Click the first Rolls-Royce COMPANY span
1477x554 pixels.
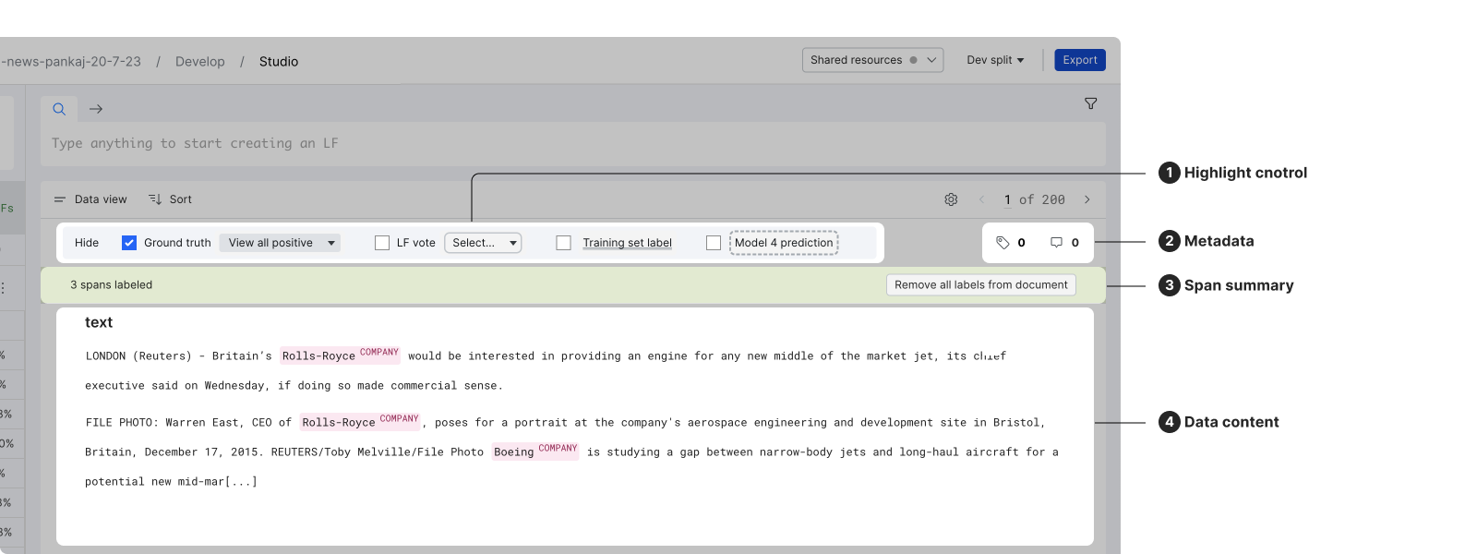tap(340, 355)
